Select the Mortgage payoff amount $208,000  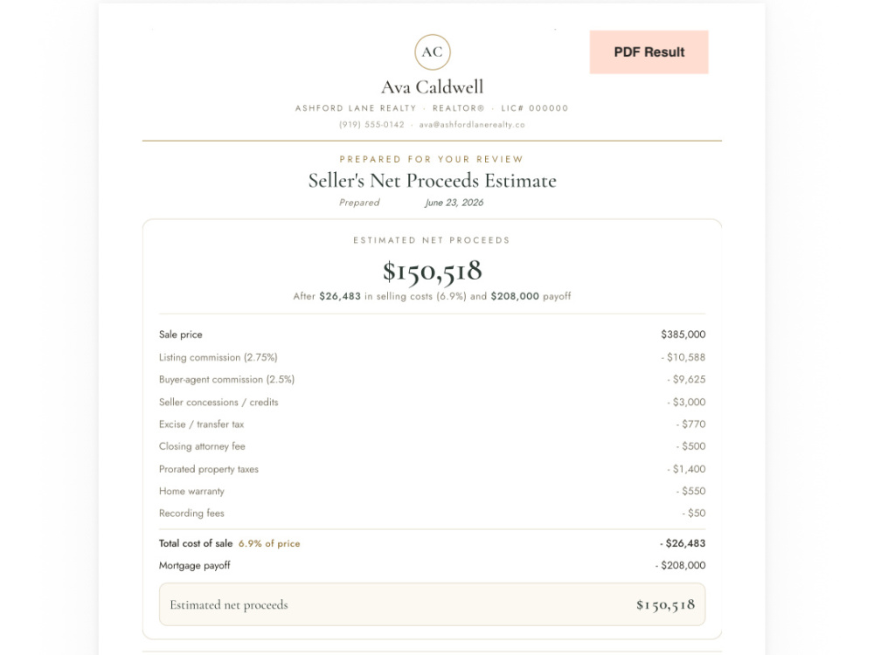point(681,565)
